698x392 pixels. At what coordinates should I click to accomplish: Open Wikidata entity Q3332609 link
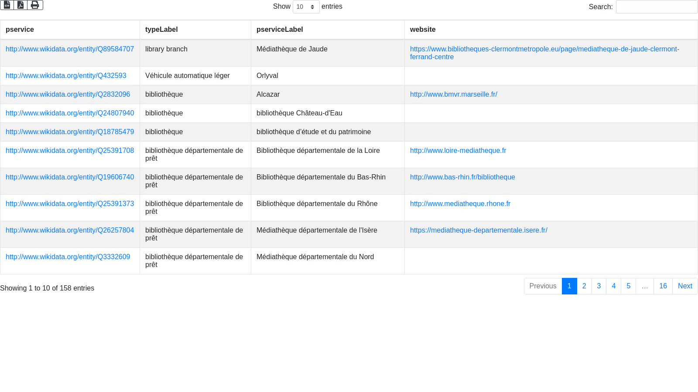click(68, 257)
